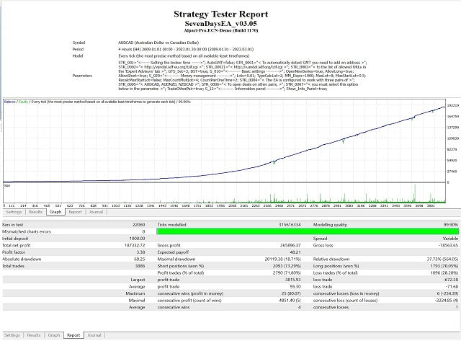Viewport: 461px width, 346px height.
Task: Open the Settings tab beneath the balance chart
Action: [x=14, y=212]
